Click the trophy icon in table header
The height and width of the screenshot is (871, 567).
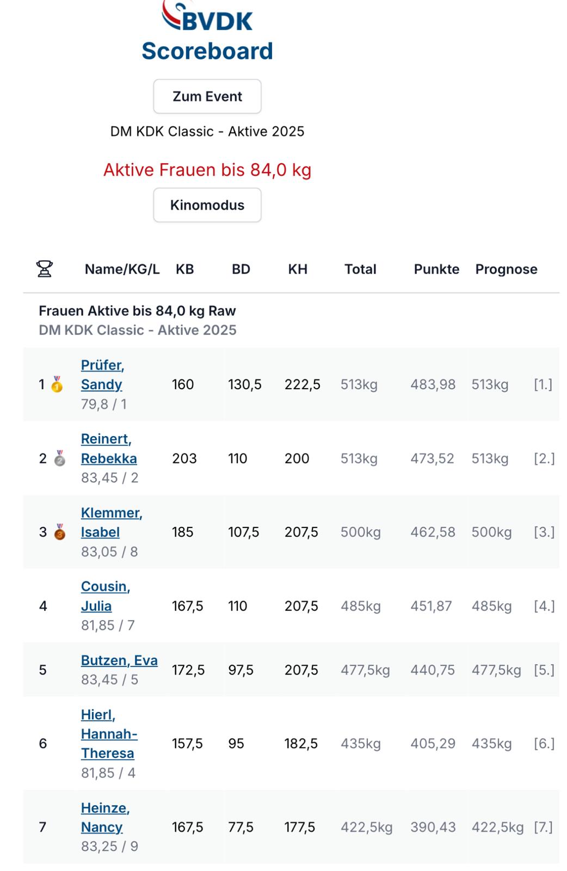(44, 269)
